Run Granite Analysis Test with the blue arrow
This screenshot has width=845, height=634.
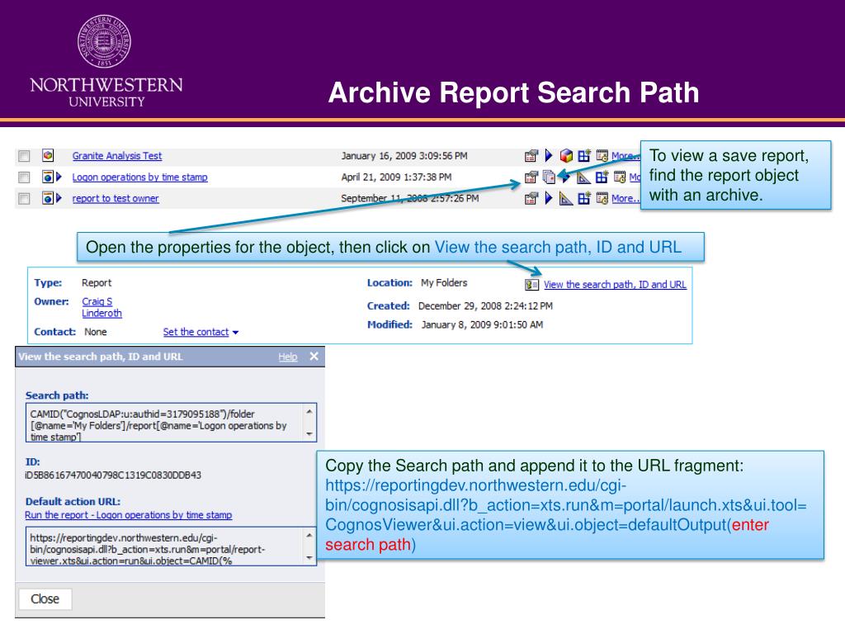549,156
